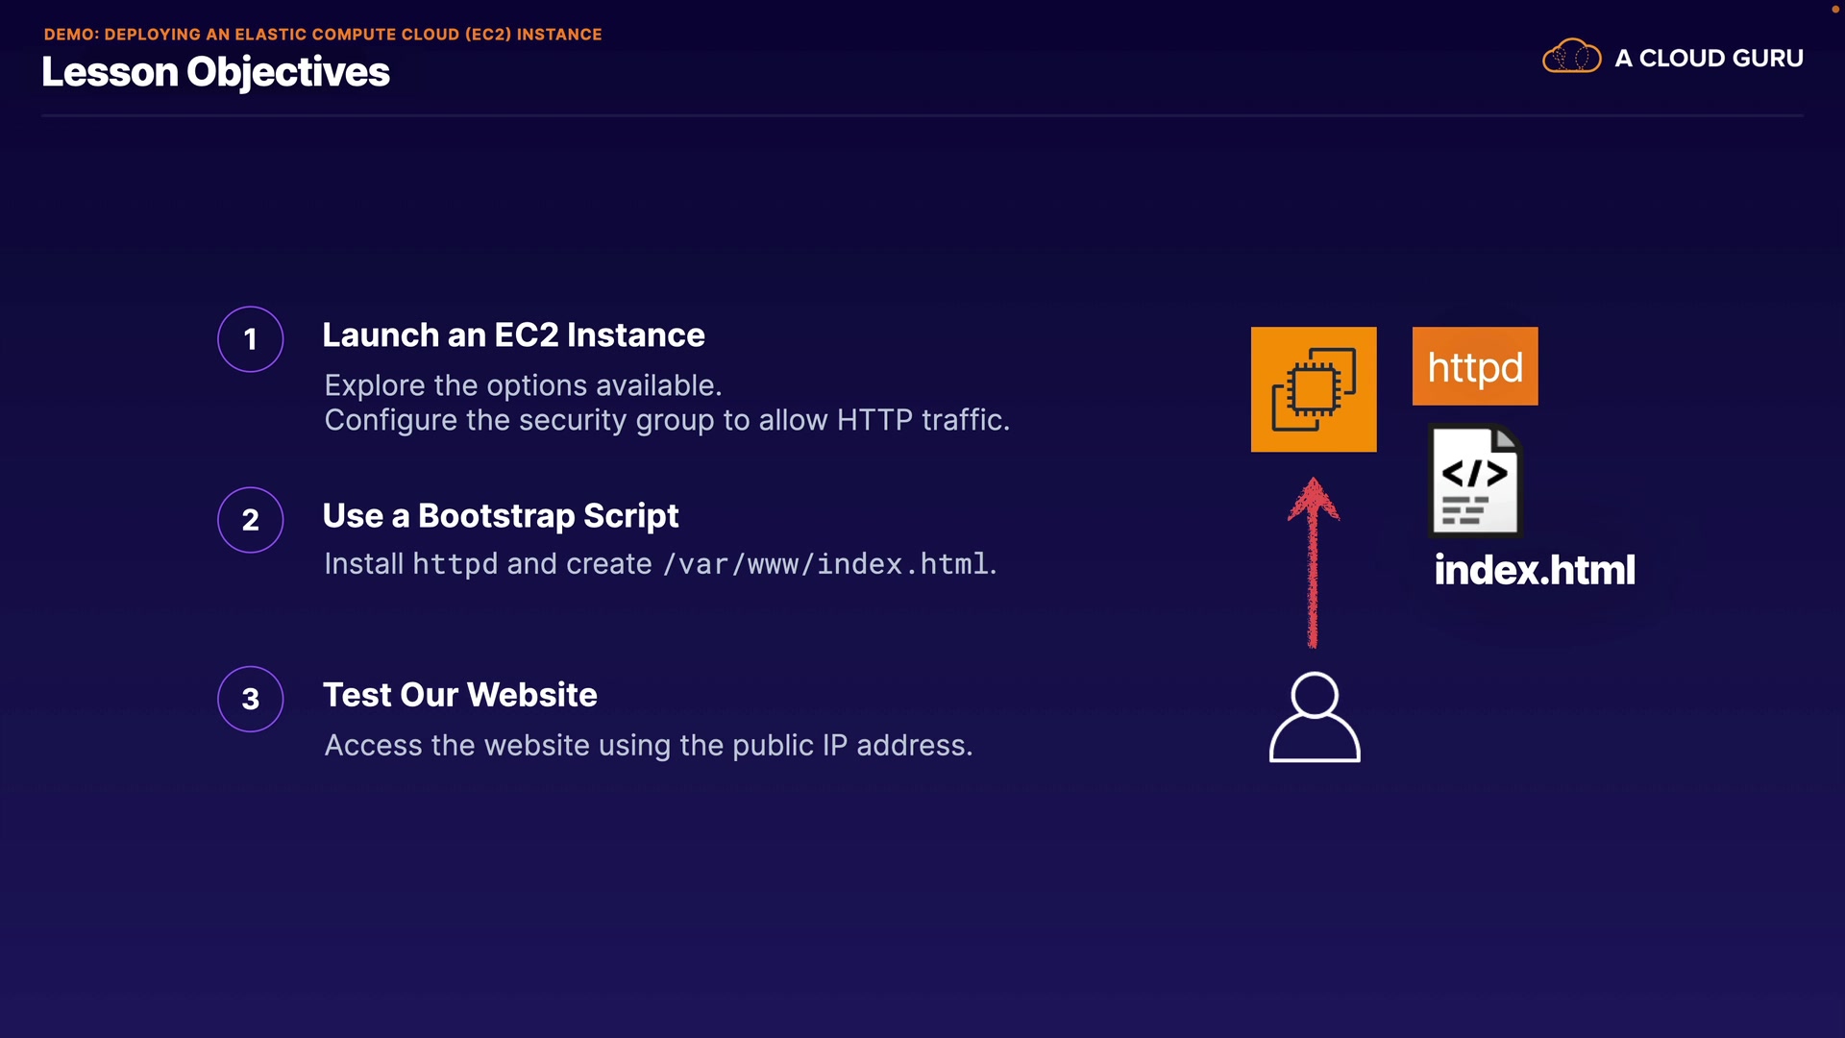This screenshot has height=1038, width=1845.
Task: Click the Use a Bootstrap Script heading
Action: (500, 515)
